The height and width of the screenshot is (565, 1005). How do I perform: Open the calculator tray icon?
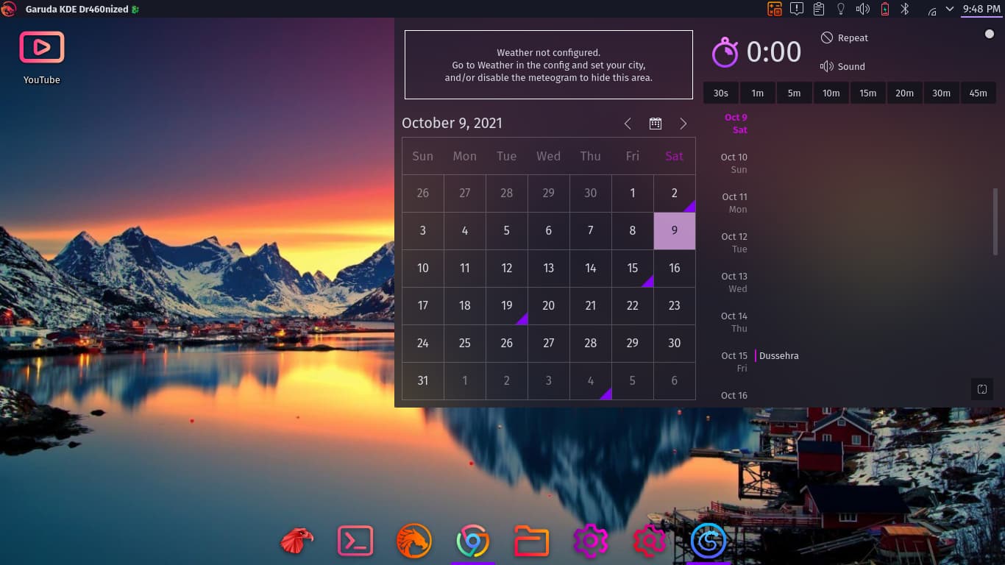coord(775,9)
